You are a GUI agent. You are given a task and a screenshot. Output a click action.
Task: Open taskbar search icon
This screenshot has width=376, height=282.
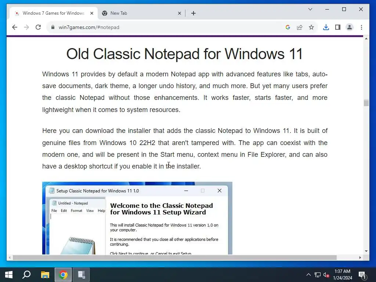tap(26, 275)
